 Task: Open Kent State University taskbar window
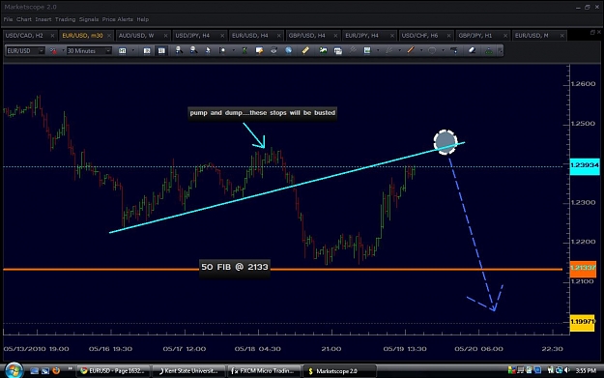(188, 371)
